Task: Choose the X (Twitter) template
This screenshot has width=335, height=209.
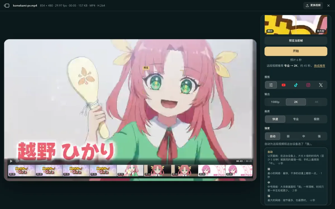Action: [321, 85]
